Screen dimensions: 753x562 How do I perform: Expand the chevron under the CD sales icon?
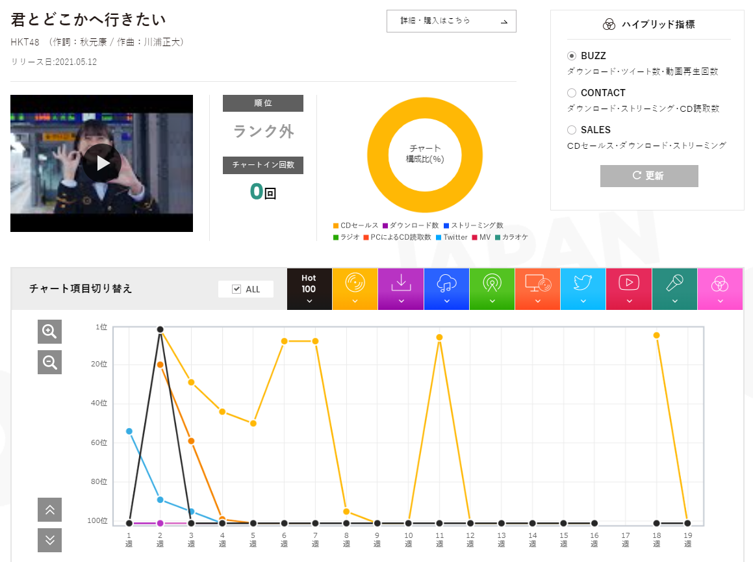(355, 301)
